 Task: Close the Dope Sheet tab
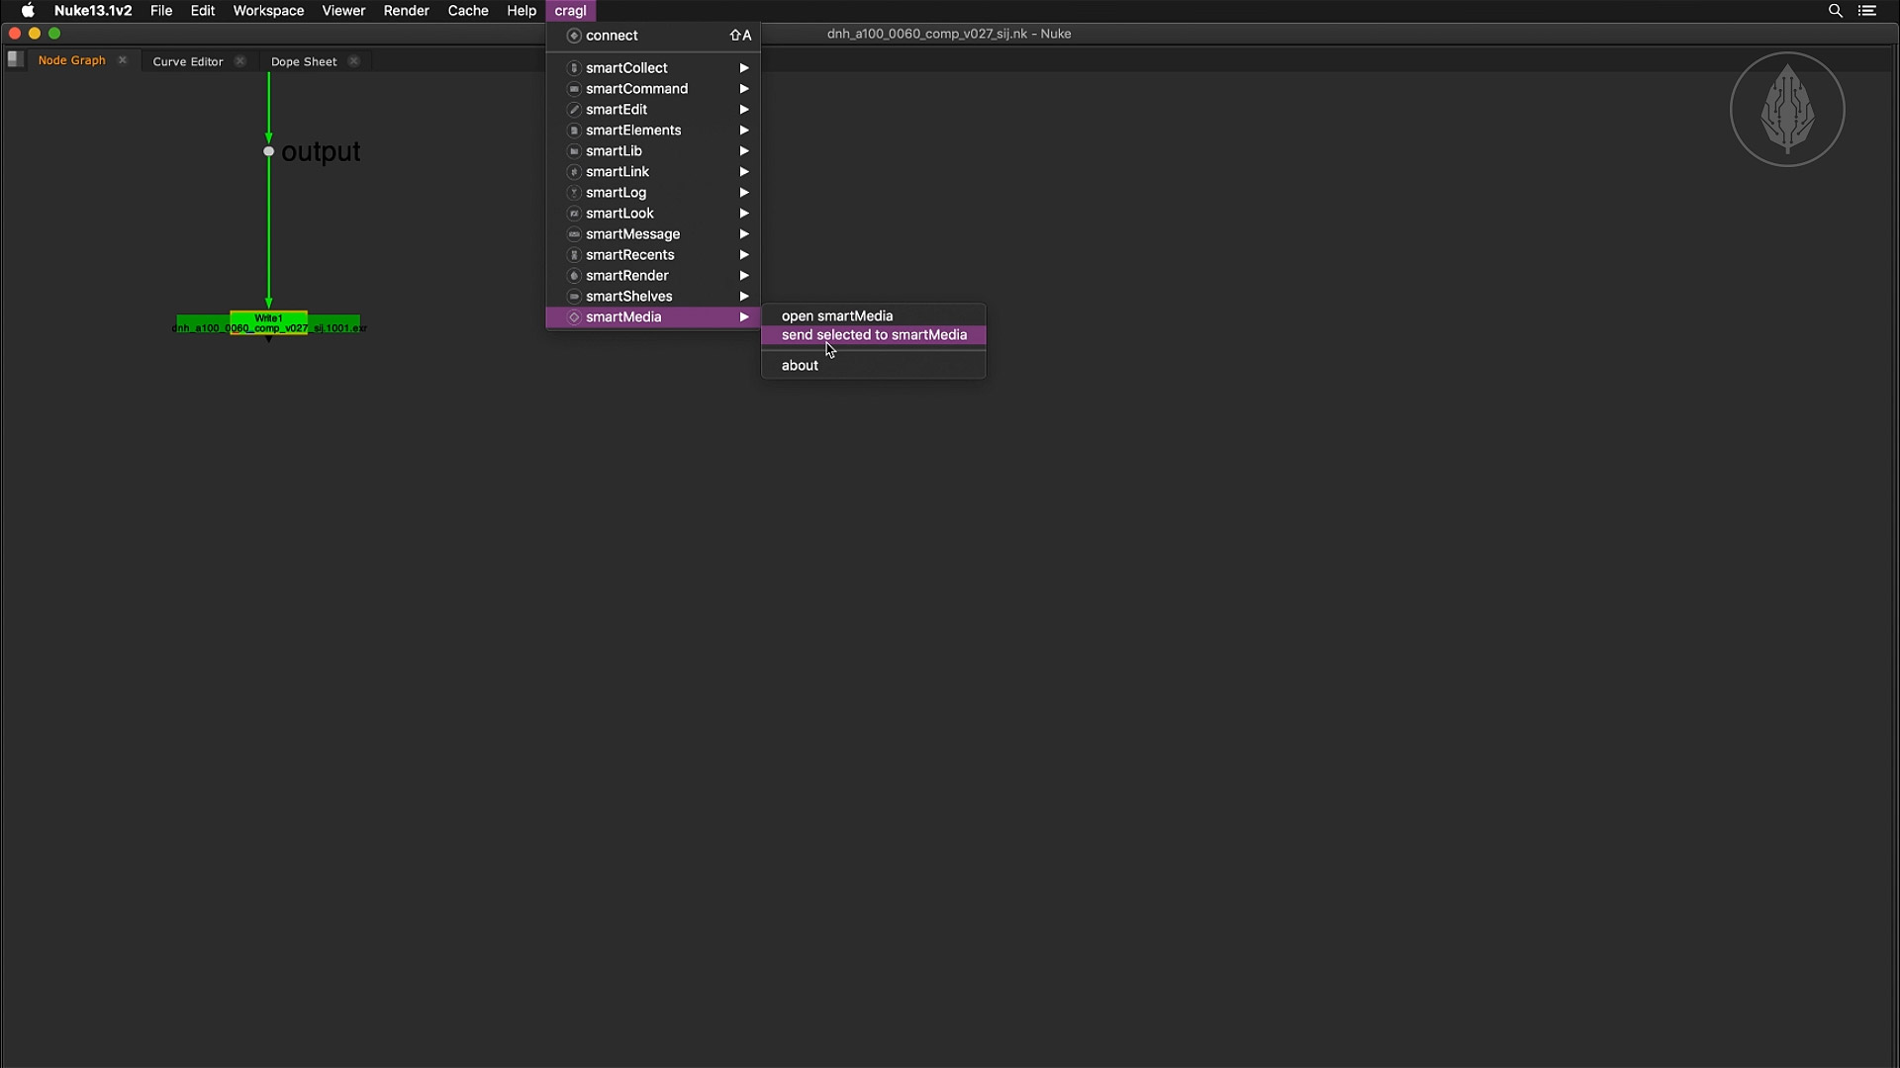pyautogui.click(x=353, y=61)
